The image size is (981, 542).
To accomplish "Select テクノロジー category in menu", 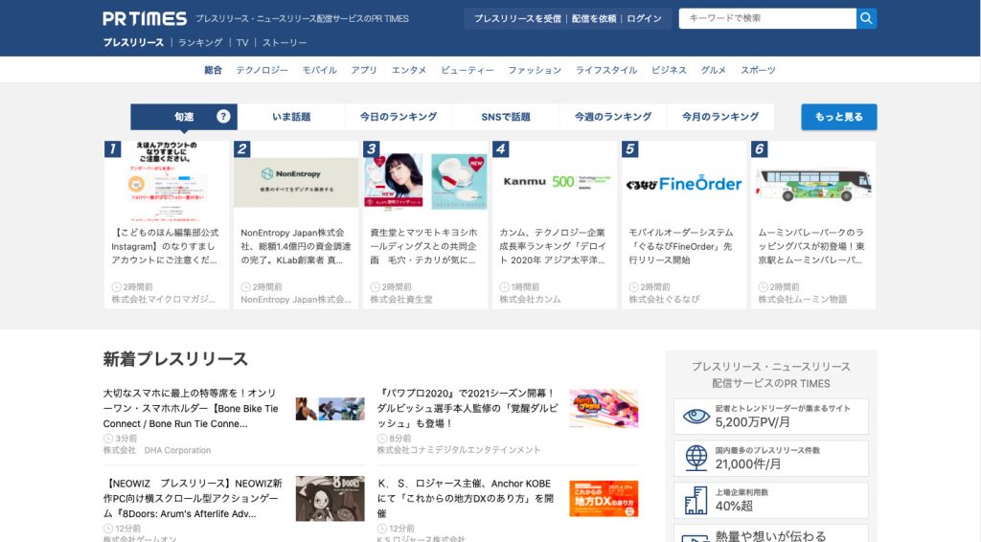I will (x=262, y=70).
